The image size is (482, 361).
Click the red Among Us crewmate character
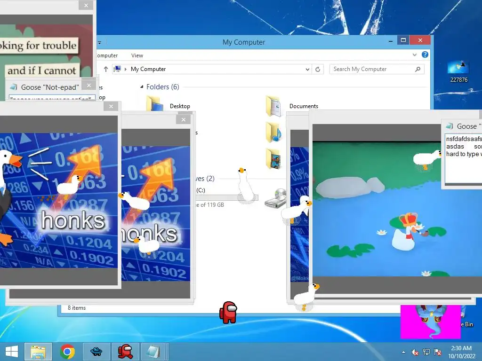228,313
